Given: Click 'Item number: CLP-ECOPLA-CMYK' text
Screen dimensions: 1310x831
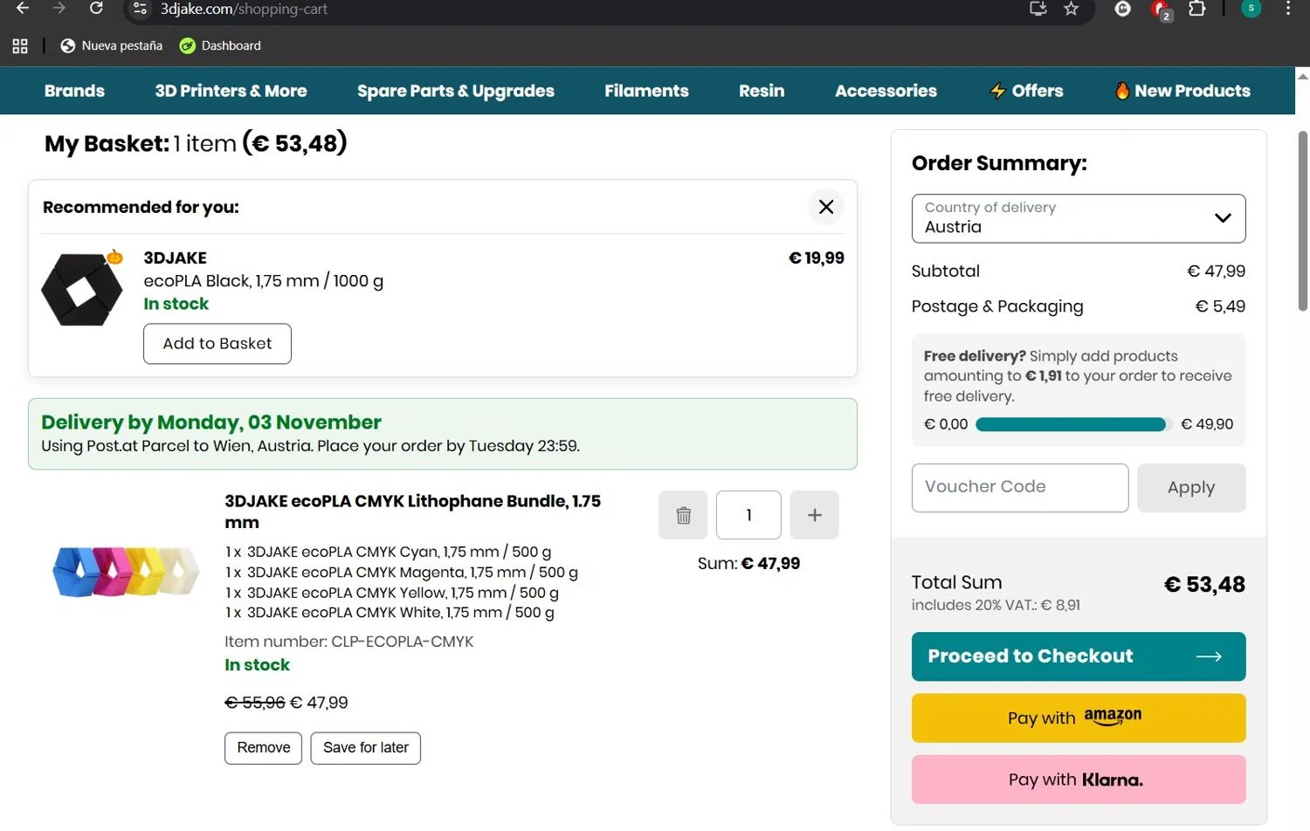Looking at the screenshot, I should click(x=348, y=642).
